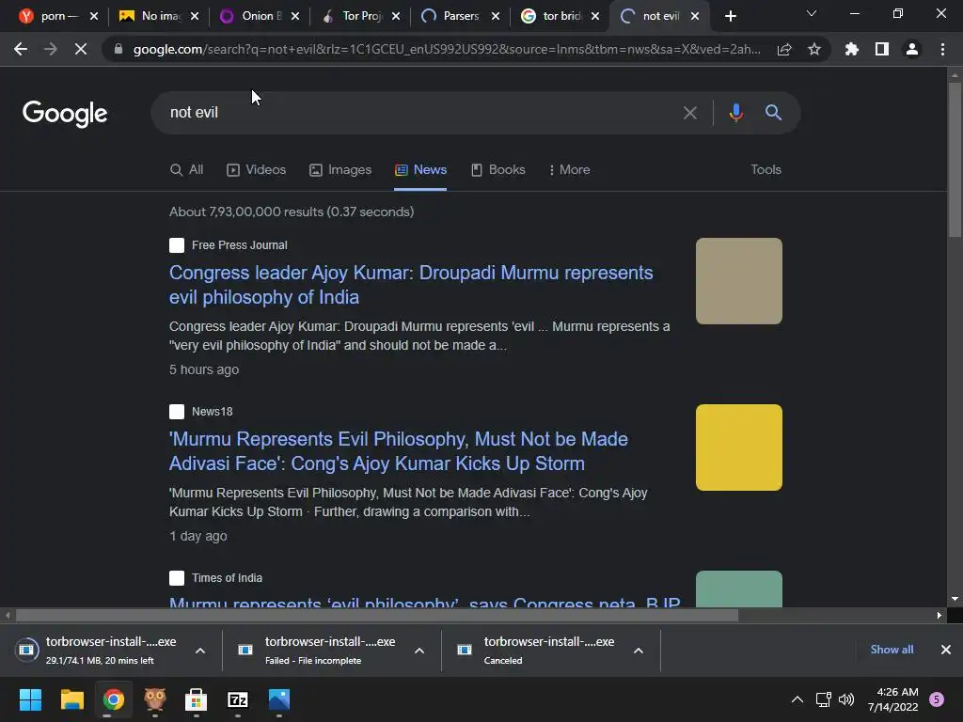Open File Explorer from the taskbar

pos(71,699)
